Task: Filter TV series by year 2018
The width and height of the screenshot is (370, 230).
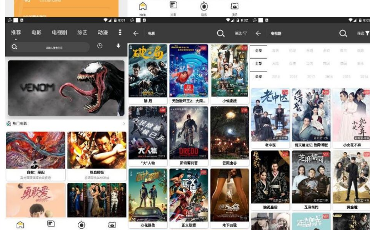Action: [x=293, y=76]
